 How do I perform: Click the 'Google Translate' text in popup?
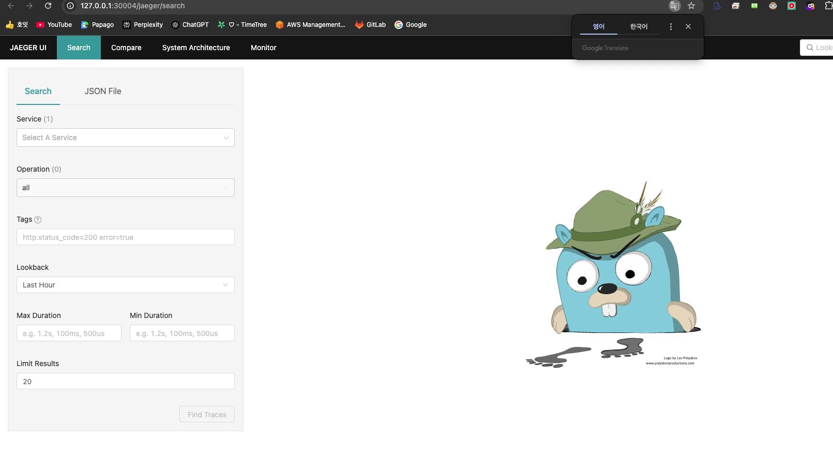(x=605, y=48)
